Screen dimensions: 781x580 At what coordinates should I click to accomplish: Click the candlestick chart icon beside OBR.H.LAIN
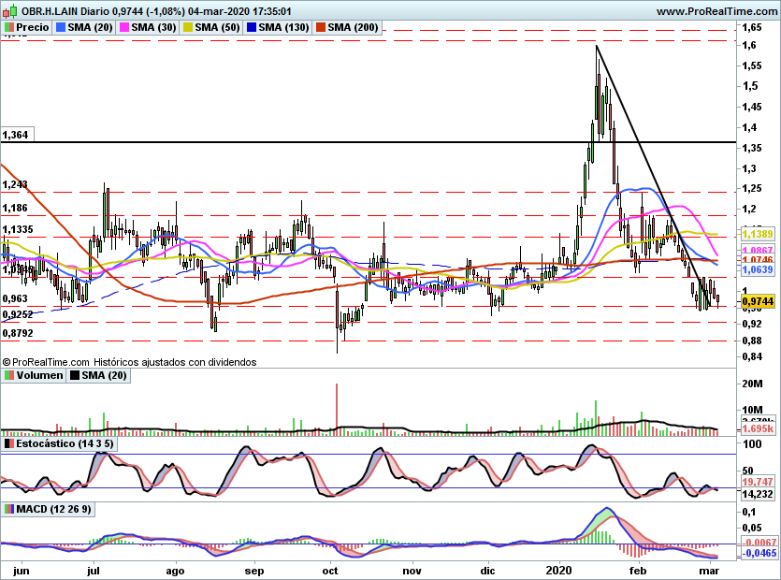pyautogui.click(x=9, y=11)
